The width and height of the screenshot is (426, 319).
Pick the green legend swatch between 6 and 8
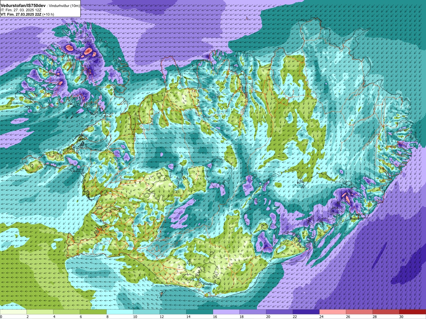[x=93, y=312]
